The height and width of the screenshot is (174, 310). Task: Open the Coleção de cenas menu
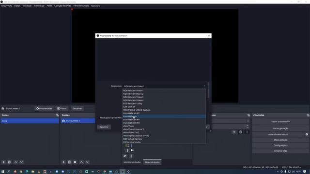pos(62,6)
